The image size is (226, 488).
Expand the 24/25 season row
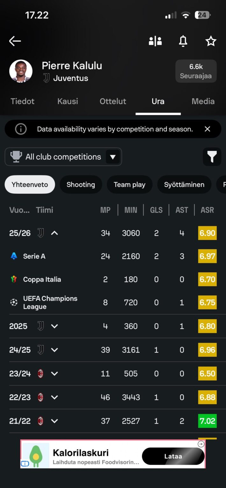[x=54, y=350]
